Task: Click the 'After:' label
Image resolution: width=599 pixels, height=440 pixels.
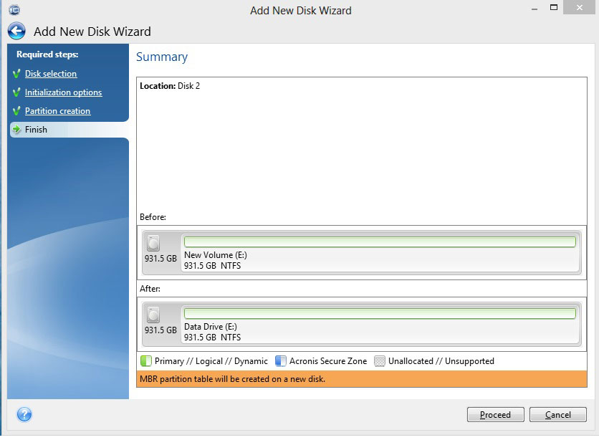Action: click(x=150, y=289)
